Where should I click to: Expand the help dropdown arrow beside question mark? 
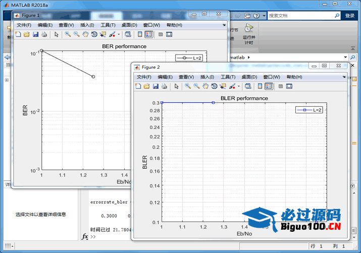coord(264,16)
